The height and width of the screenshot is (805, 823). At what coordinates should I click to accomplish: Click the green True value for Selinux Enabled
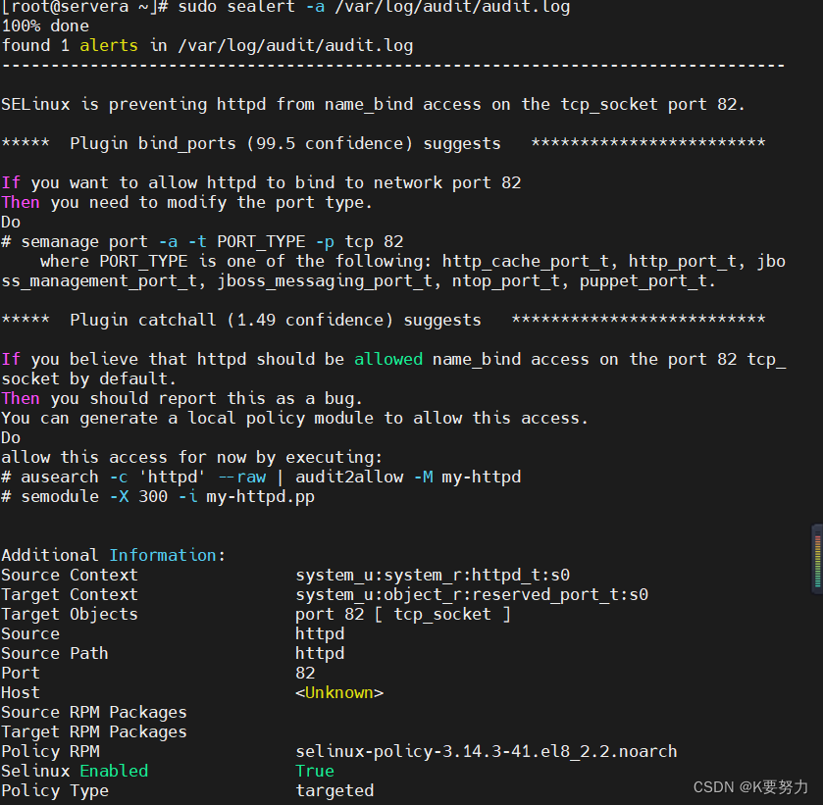(314, 771)
